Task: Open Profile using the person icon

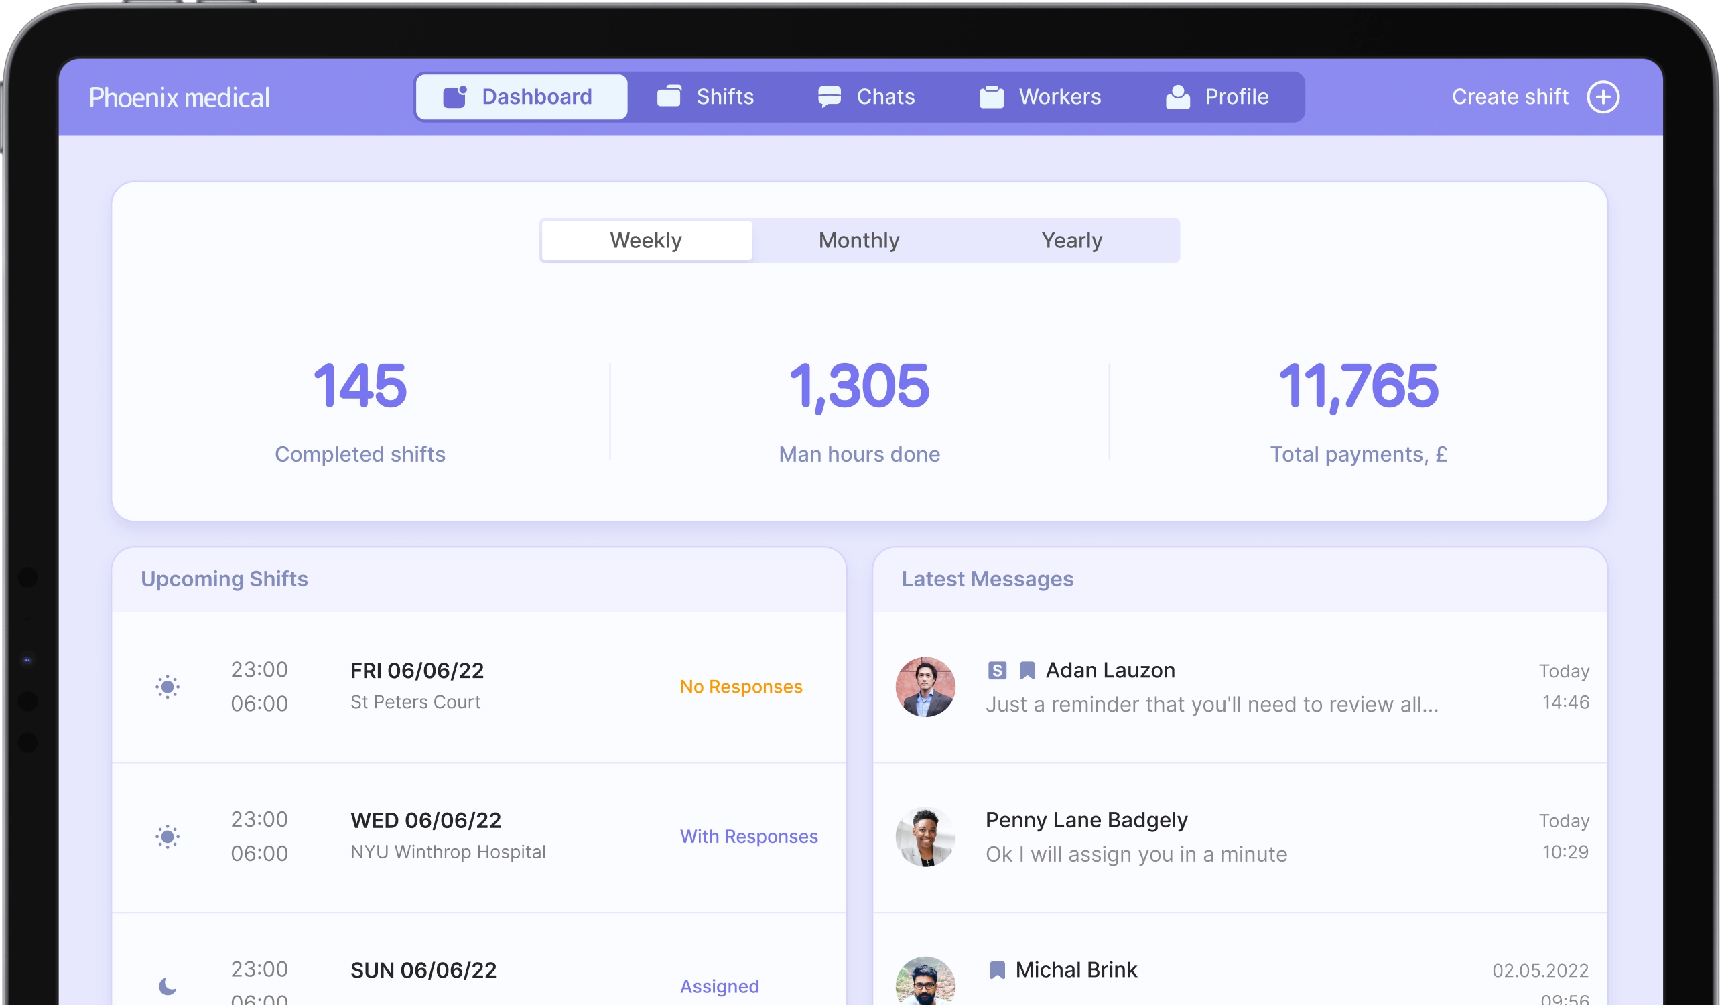Action: 1177,96
